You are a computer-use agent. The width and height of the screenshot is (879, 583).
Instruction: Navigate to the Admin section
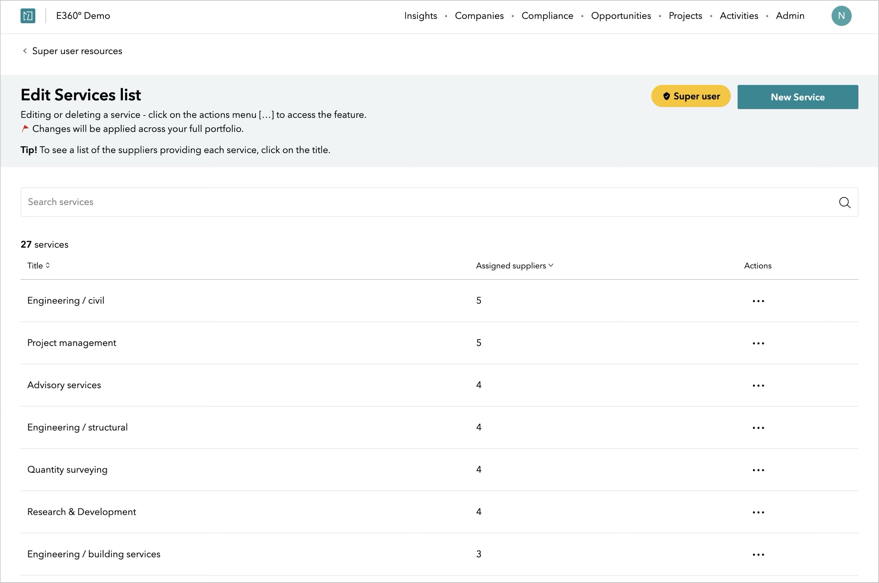[789, 16]
